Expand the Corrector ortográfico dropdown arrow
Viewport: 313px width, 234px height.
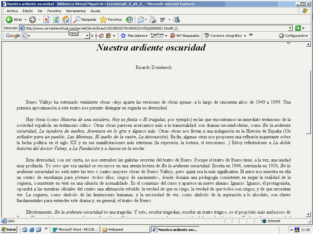(245, 36)
